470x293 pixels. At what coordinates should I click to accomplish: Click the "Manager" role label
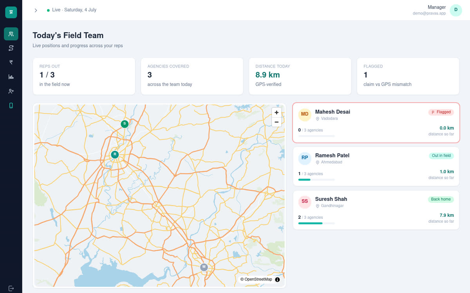tap(437, 7)
